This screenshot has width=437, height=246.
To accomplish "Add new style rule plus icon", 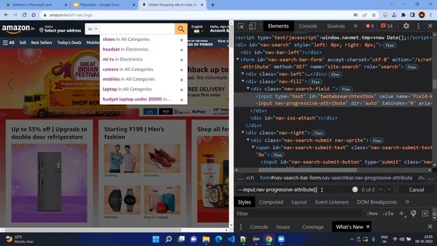I will (x=401, y=214).
